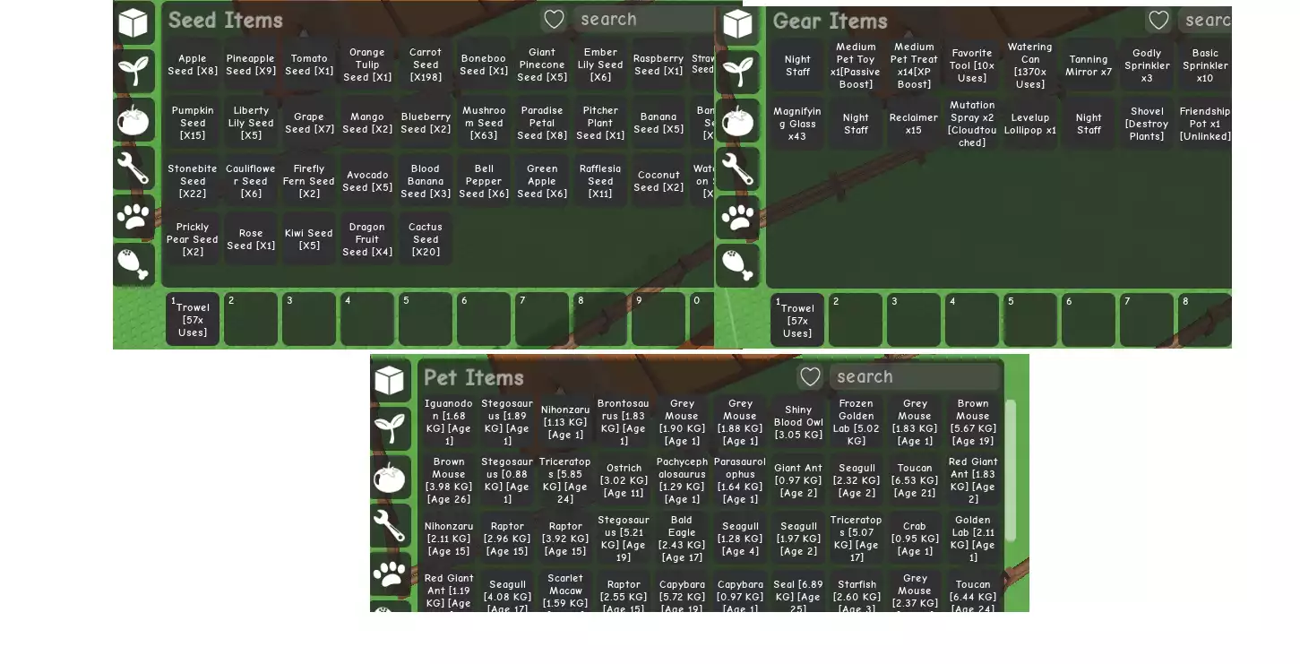This screenshot has height=664, width=1300.
Task: Toggle the heart favorites filter in Seed Items
Action: tap(554, 20)
